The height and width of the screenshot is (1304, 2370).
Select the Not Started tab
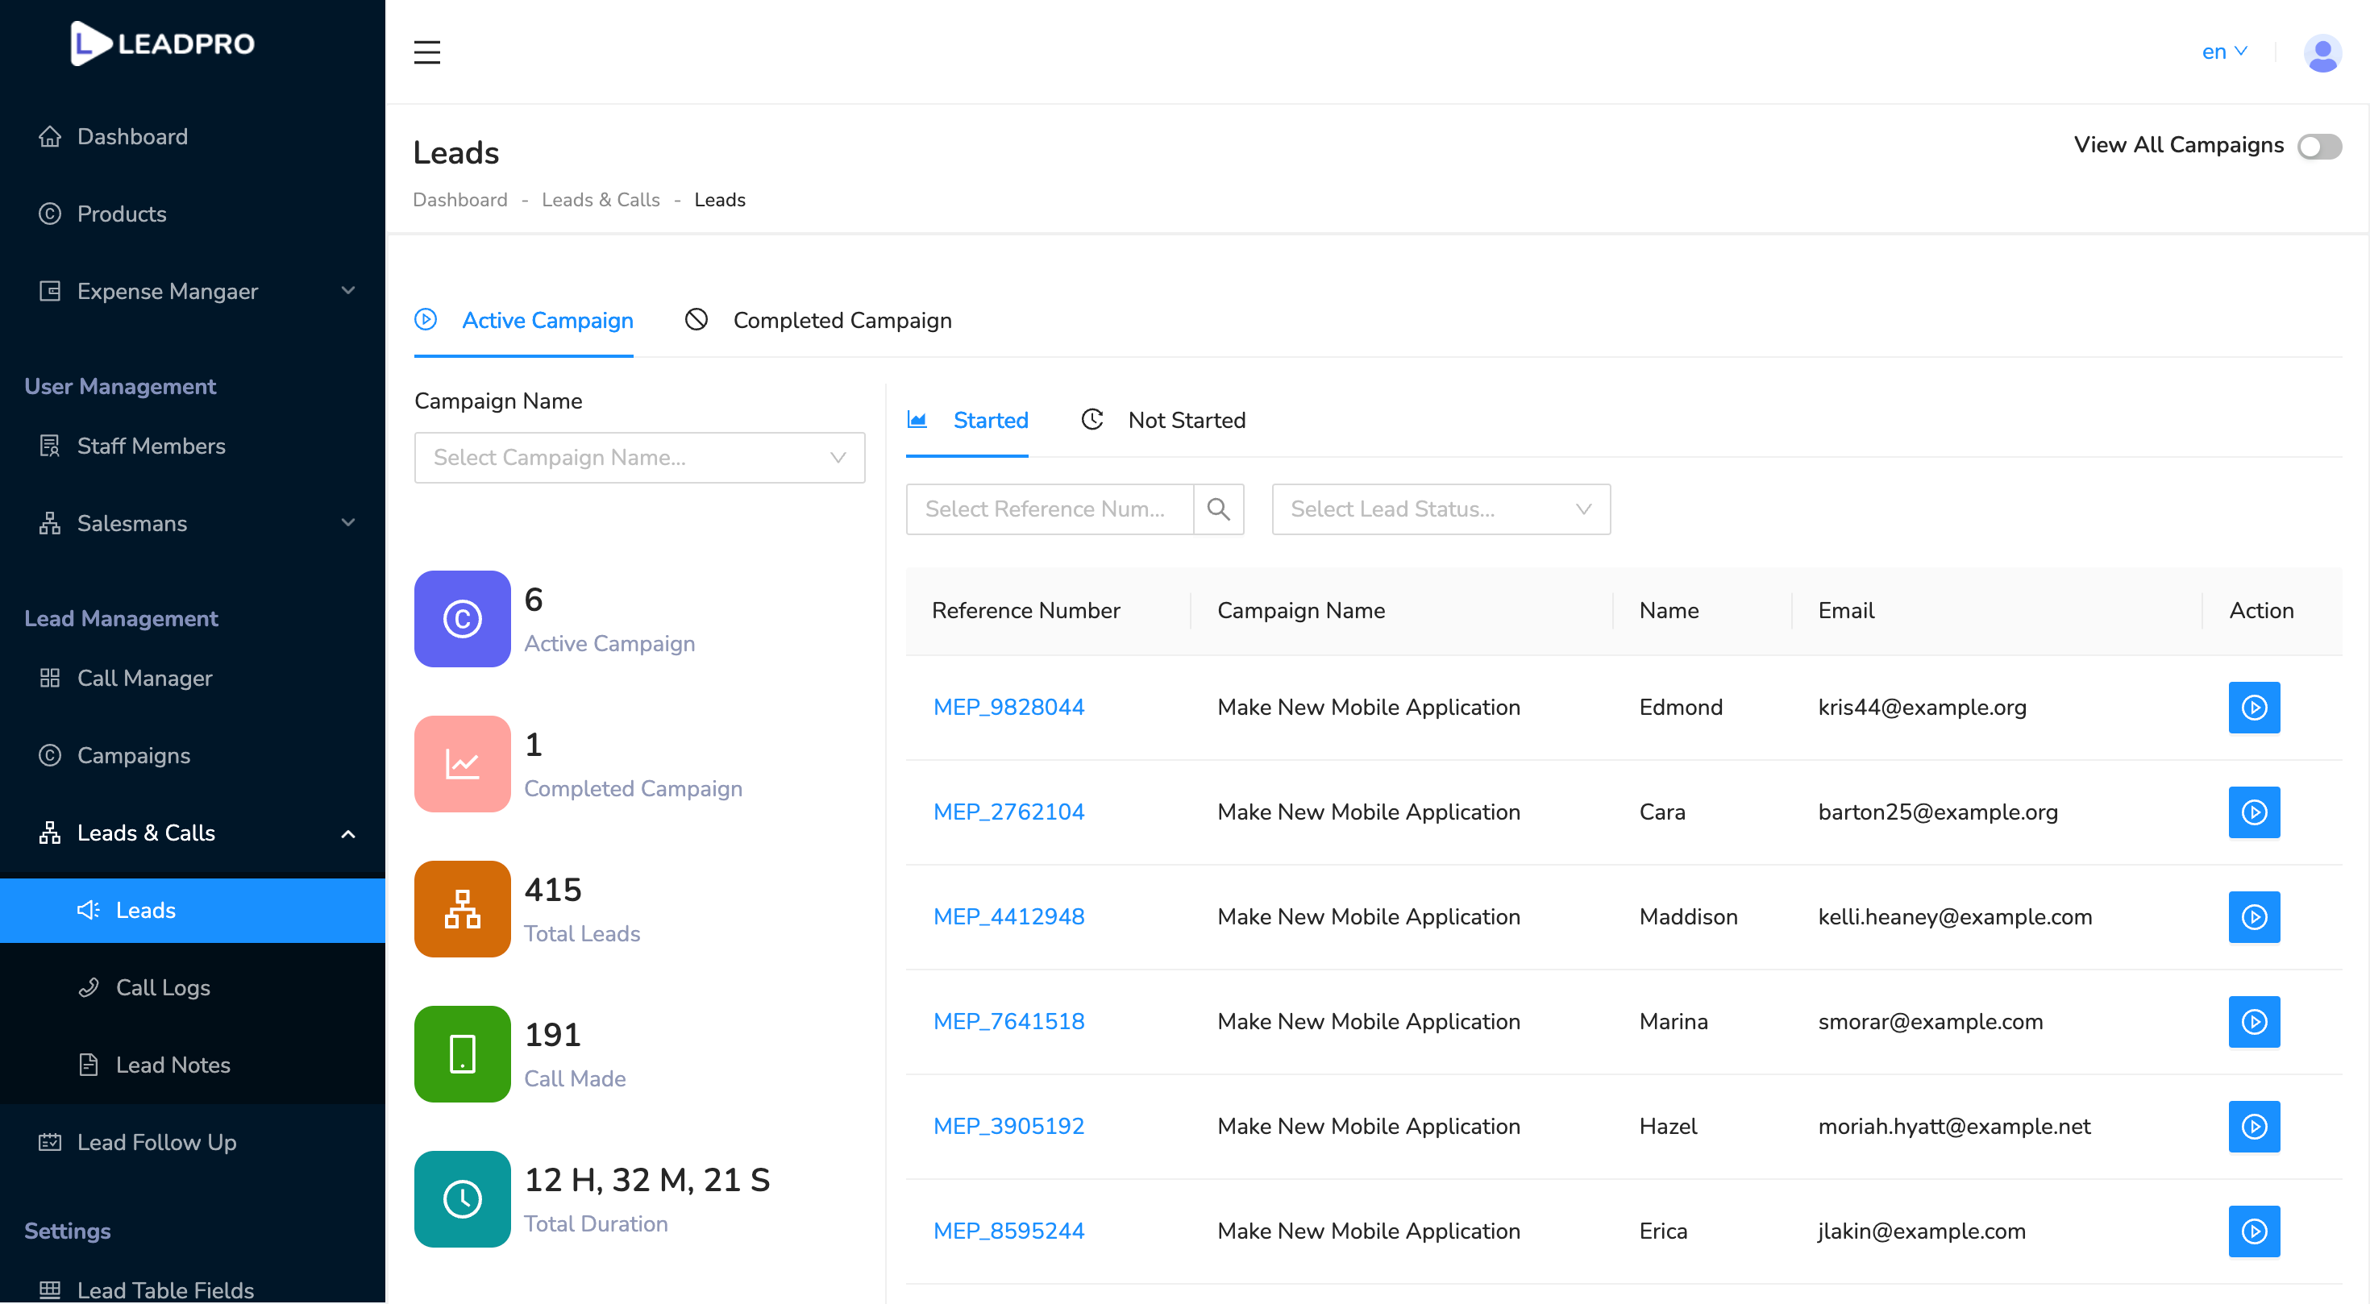point(1163,420)
